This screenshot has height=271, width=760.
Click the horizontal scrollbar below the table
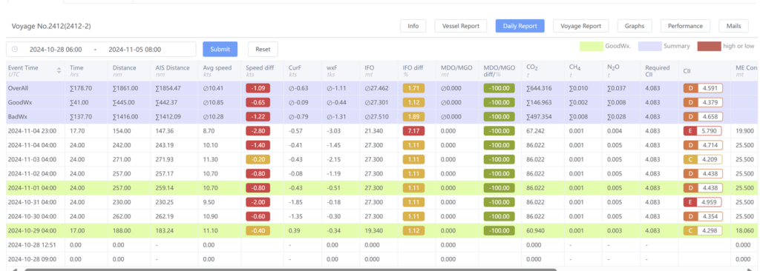[x=291, y=269]
